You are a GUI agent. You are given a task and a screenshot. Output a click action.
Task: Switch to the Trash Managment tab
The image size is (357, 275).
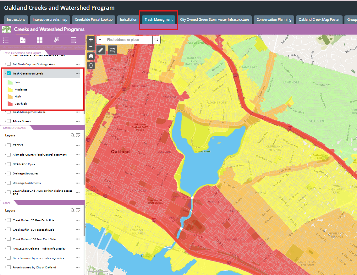(158, 19)
